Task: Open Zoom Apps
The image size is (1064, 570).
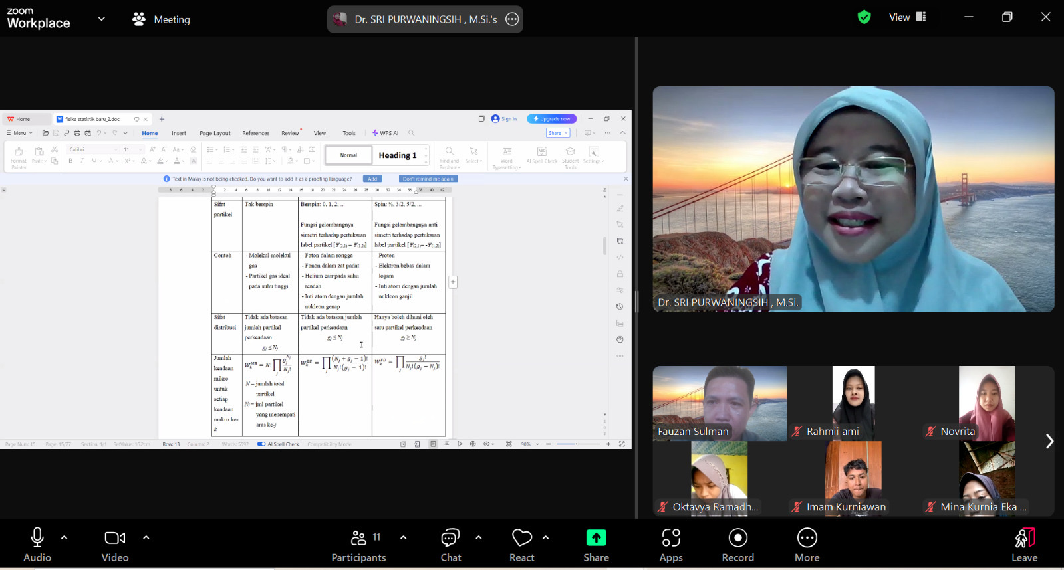Action: coord(670,544)
